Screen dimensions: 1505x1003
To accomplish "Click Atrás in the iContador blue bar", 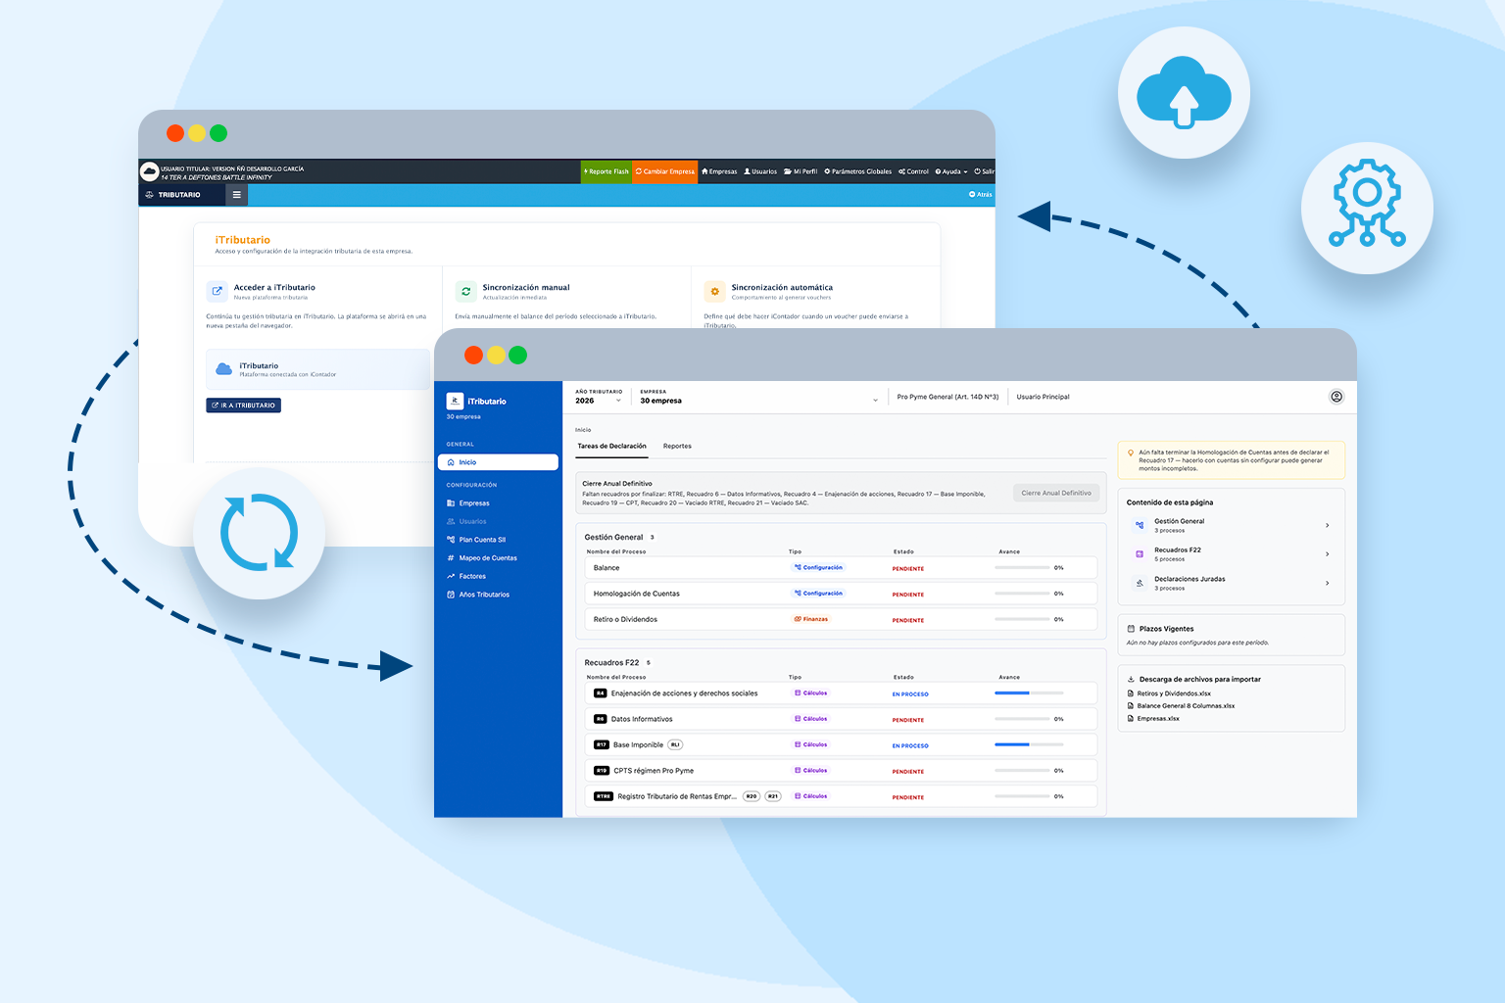I will [980, 194].
